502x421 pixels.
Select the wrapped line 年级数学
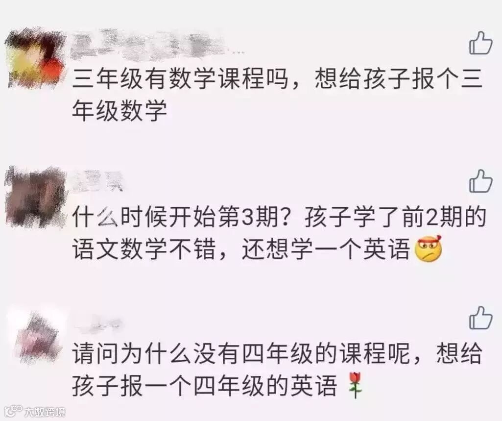click(x=120, y=111)
